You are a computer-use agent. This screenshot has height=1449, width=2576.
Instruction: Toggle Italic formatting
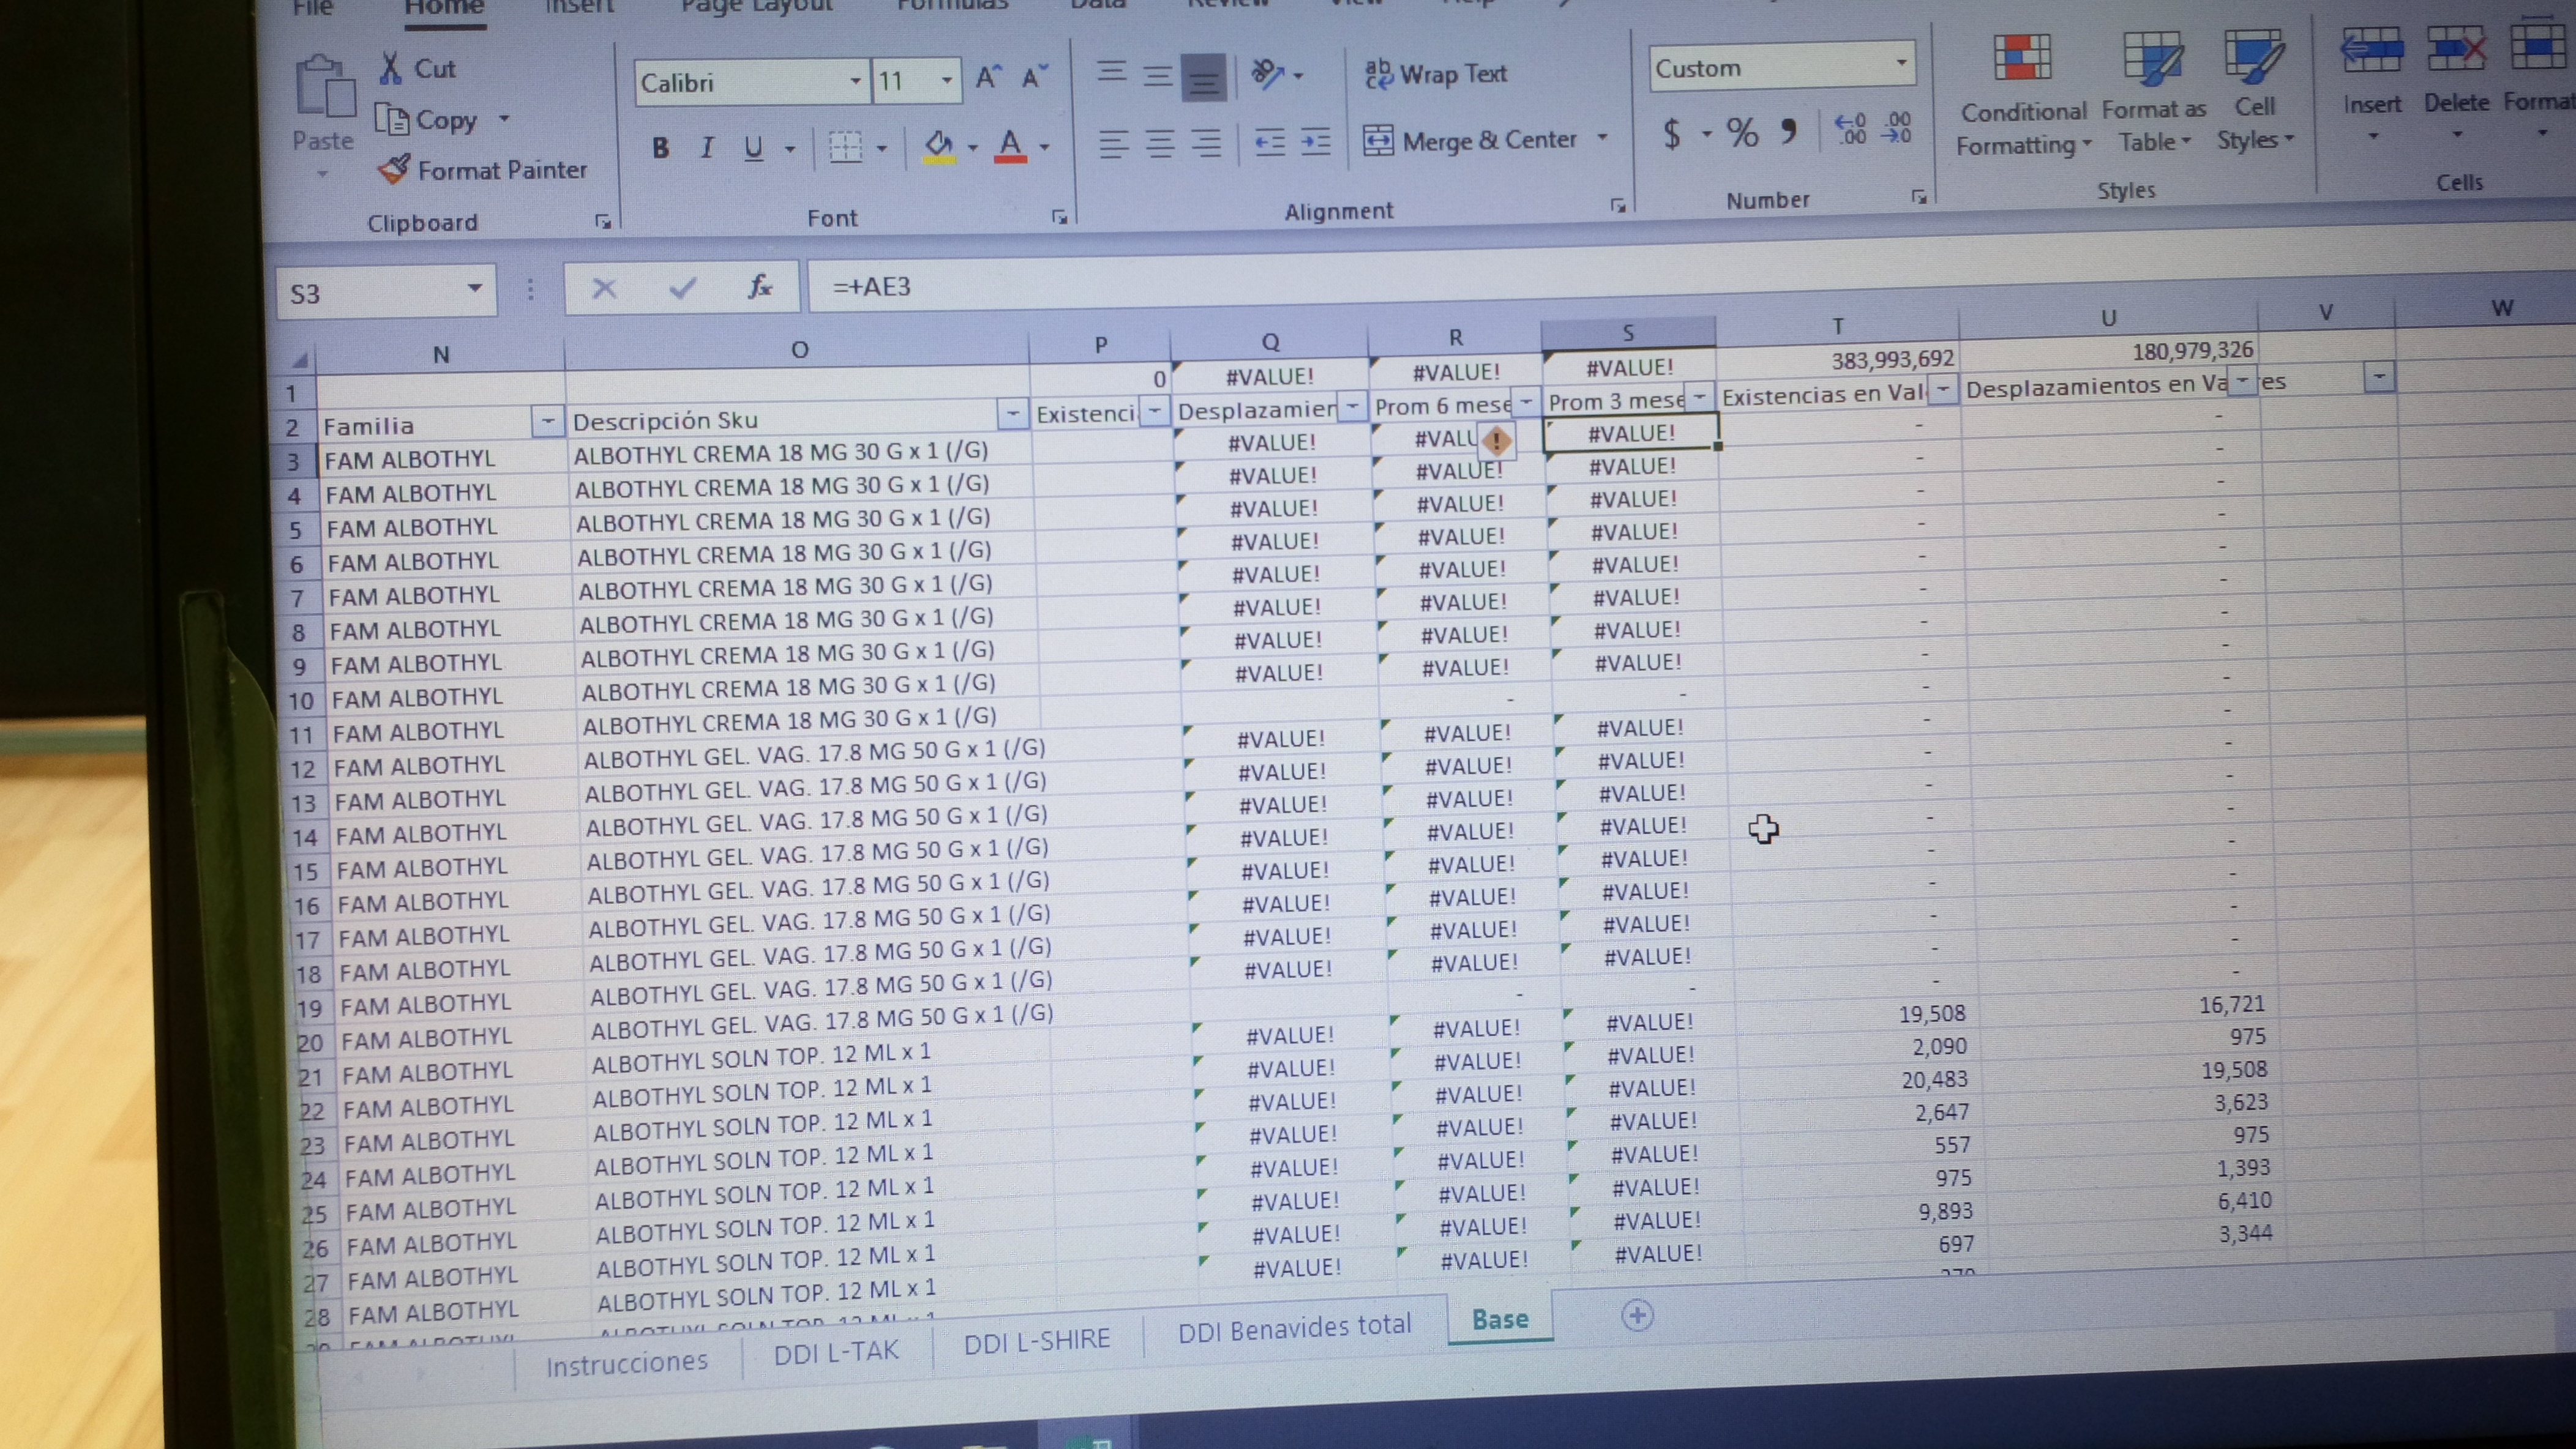tap(707, 149)
